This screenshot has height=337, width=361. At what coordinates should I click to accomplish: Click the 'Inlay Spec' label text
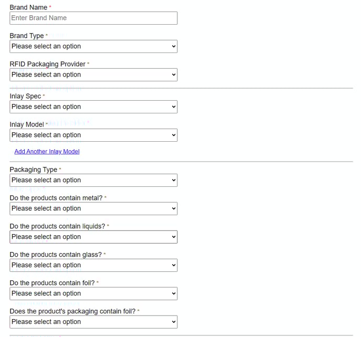click(x=25, y=96)
